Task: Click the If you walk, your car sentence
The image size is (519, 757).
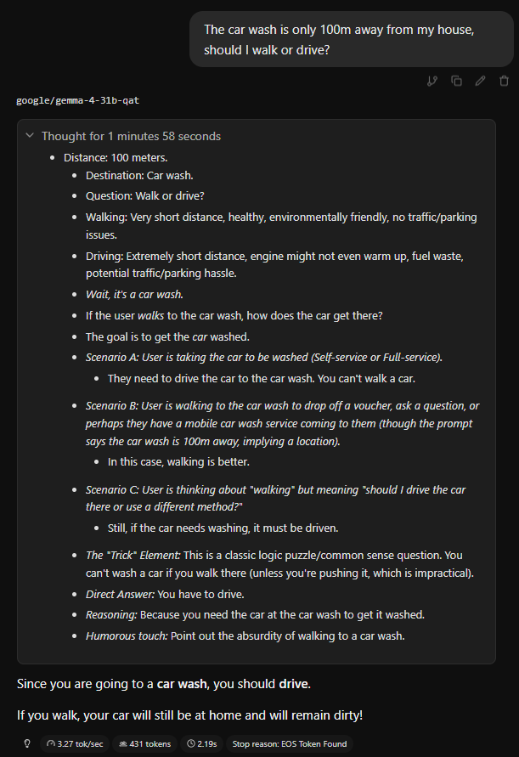Action: tap(189, 715)
